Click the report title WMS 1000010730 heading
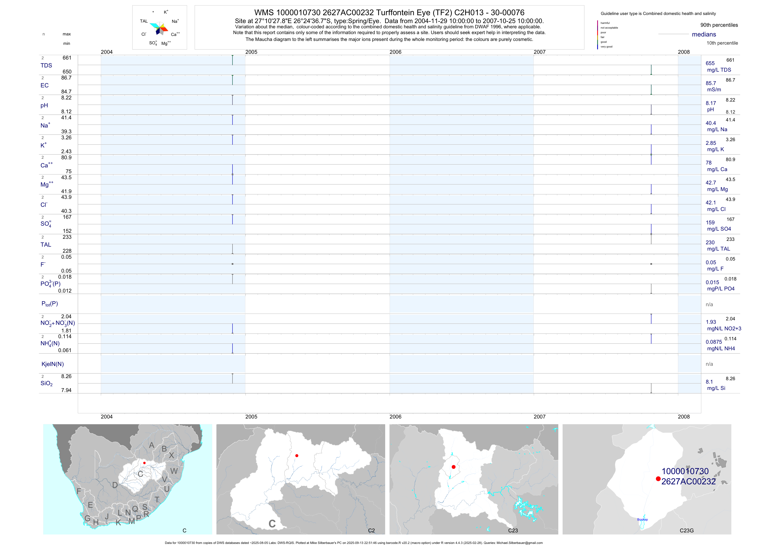 pyautogui.click(x=389, y=13)
